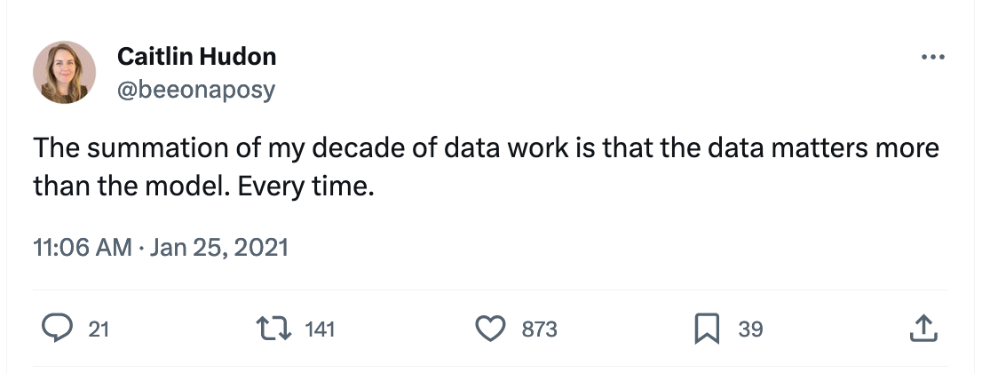Click the likes count 873

pyautogui.click(x=539, y=330)
